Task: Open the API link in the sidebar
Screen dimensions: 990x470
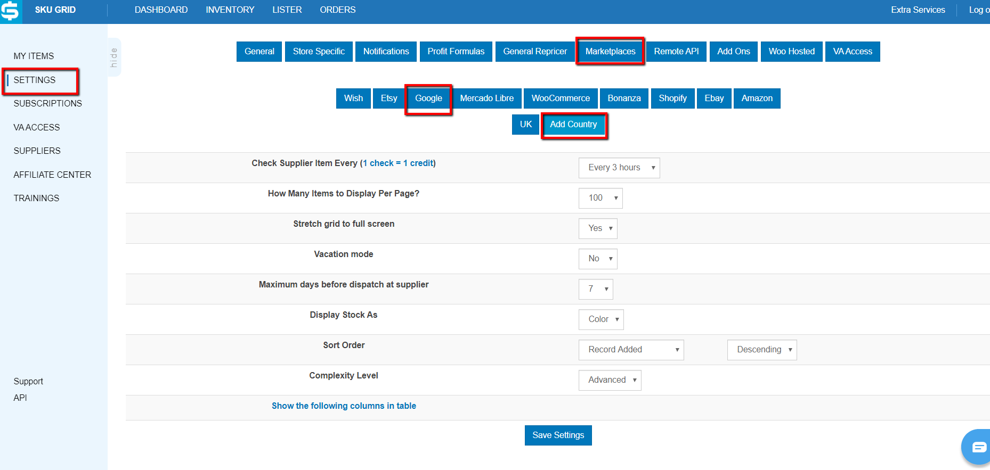Action: pyautogui.click(x=20, y=398)
